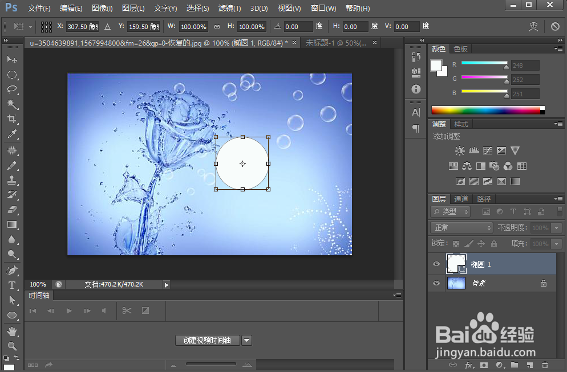
Task: Toggle lock all icon
Action: click(x=493, y=244)
